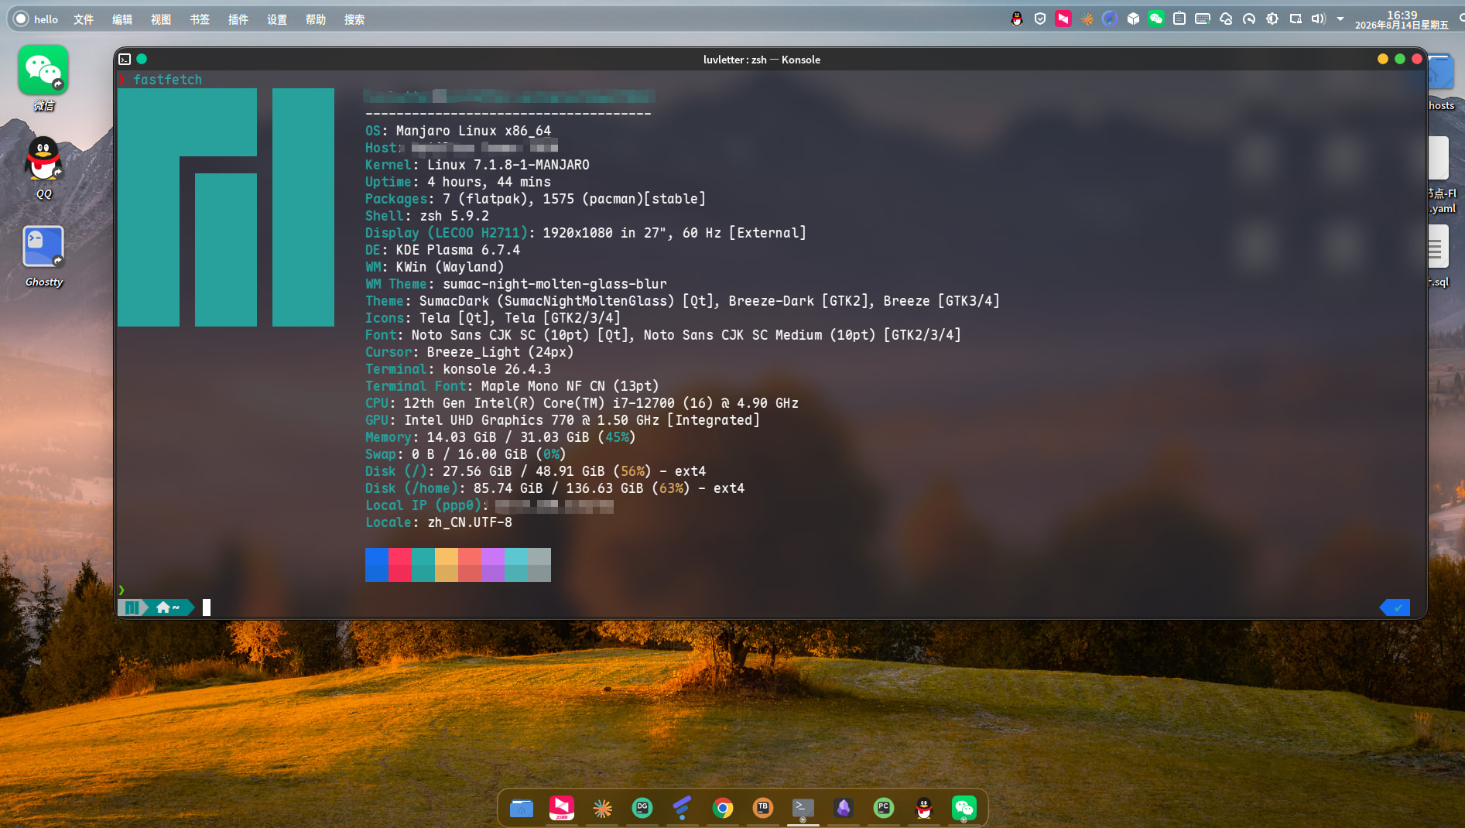Click the 搜索 menu bar item
Image resolution: width=1465 pixels, height=828 pixels.
(354, 19)
